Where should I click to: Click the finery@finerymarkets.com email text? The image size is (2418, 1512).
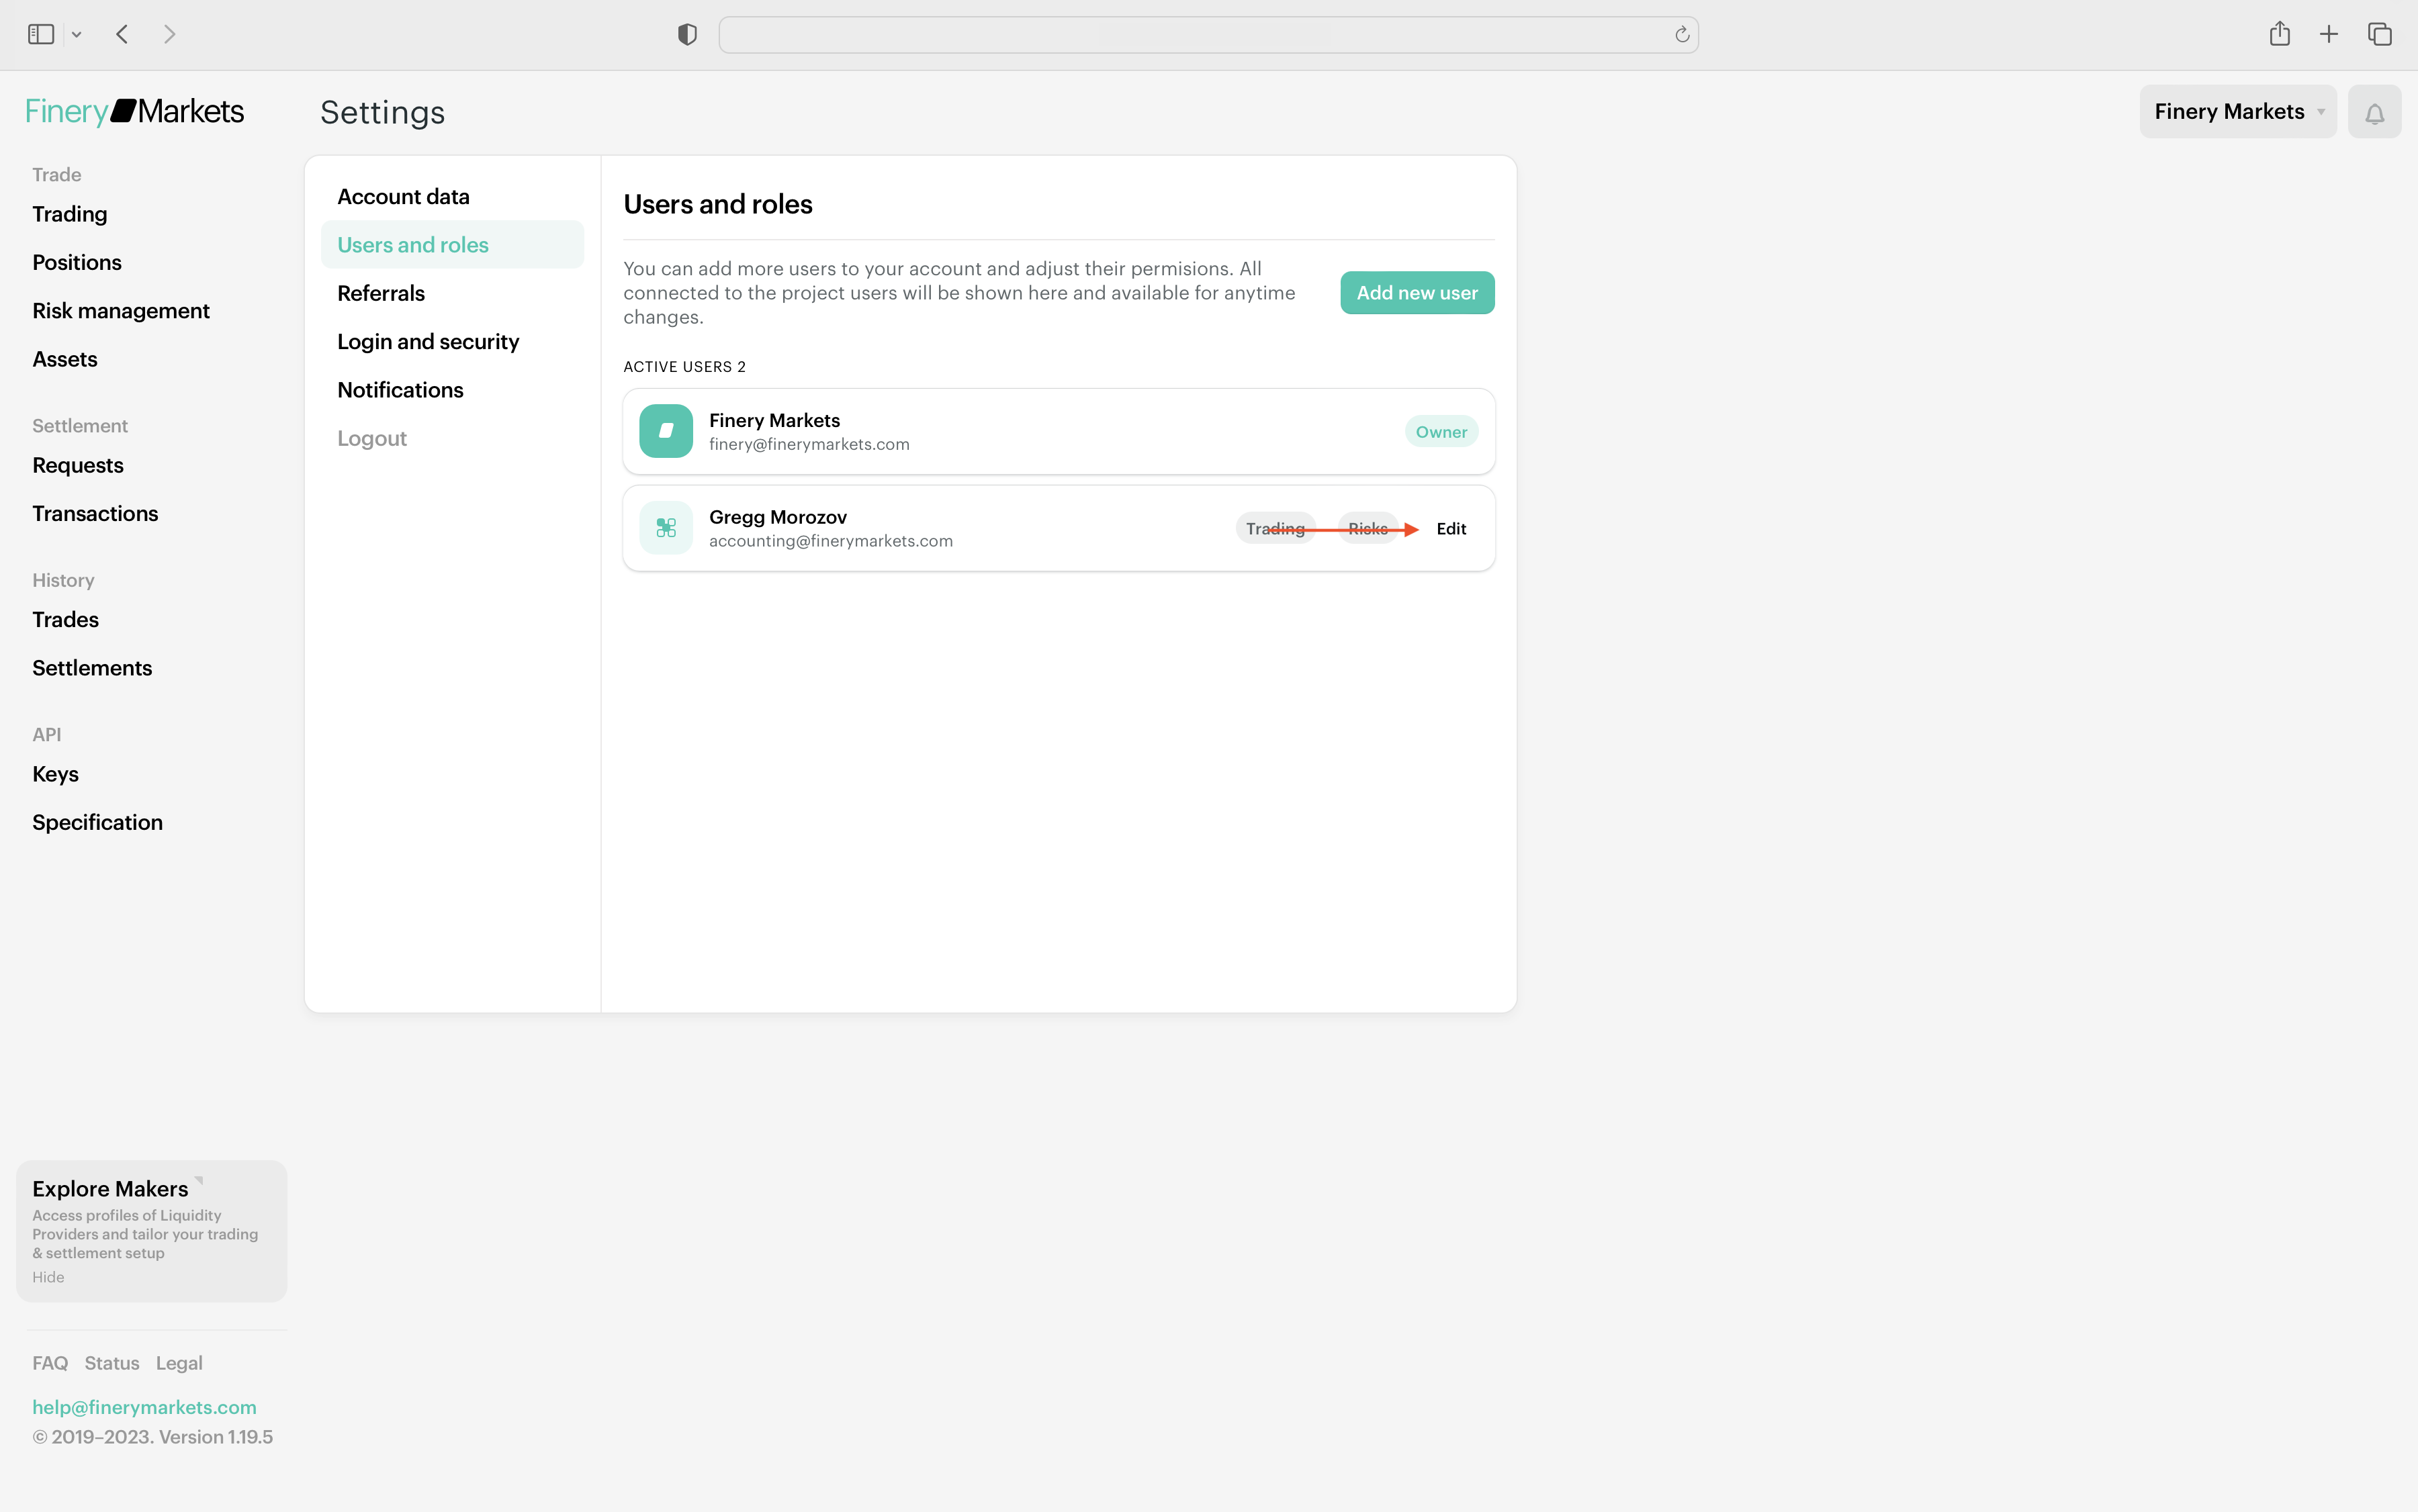pyautogui.click(x=809, y=444)
